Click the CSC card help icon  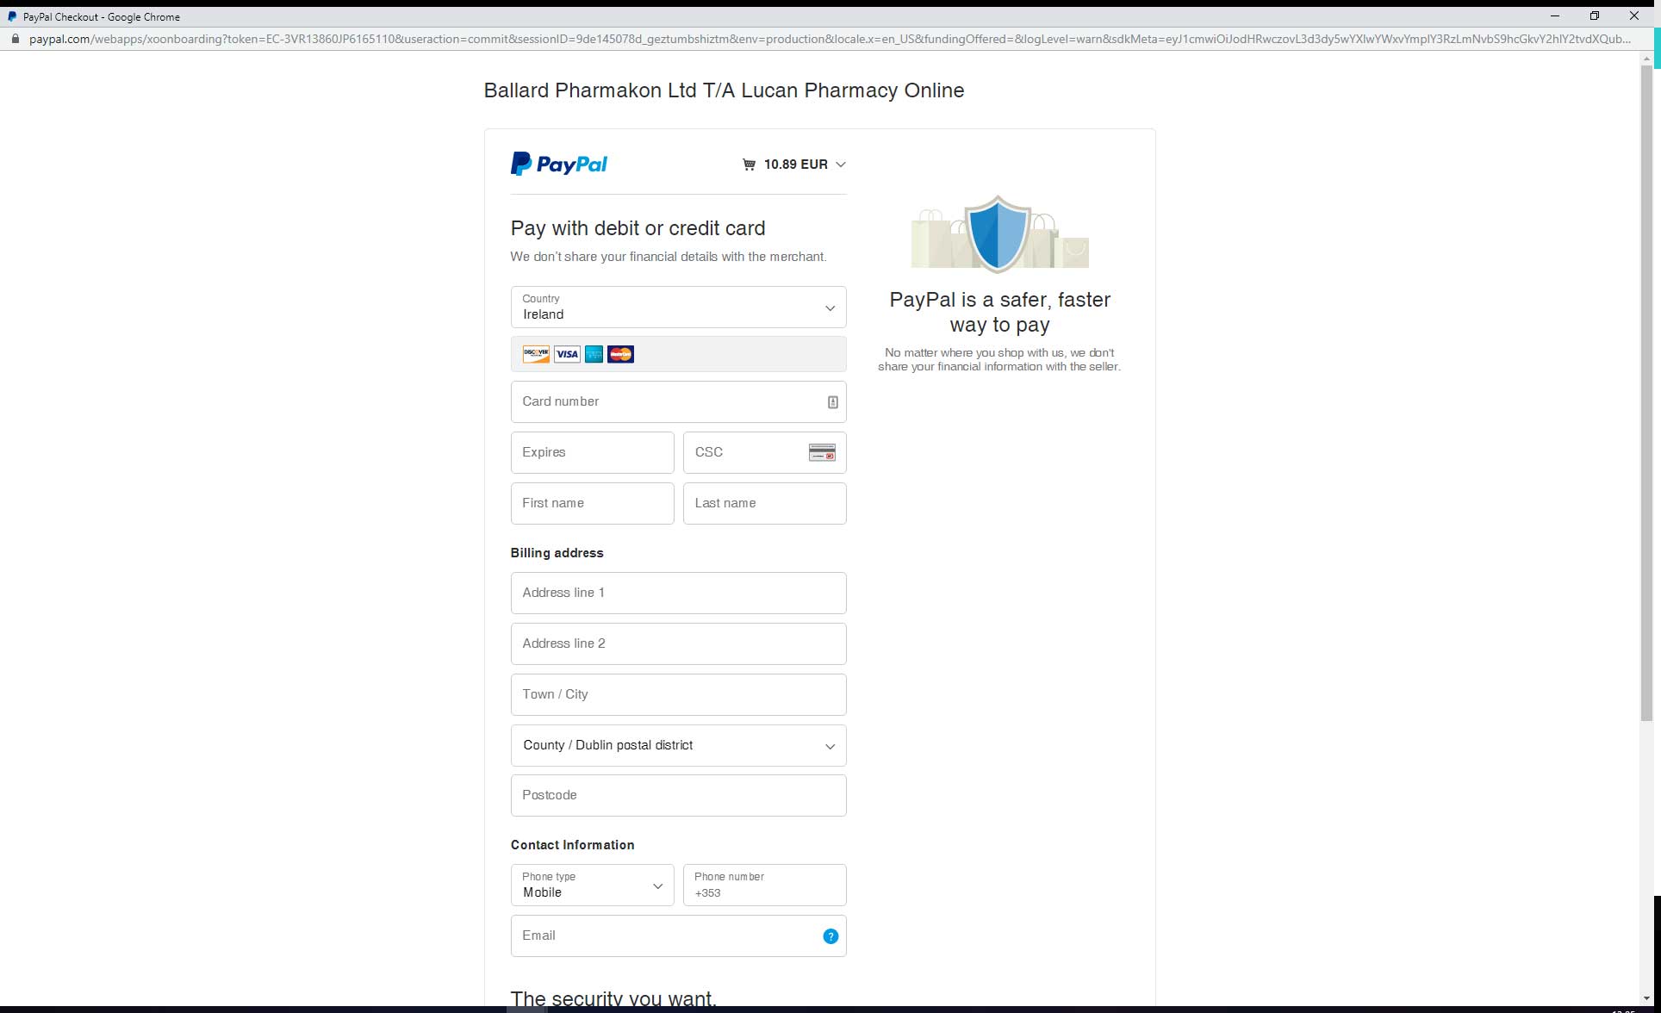(x=822, y=452)
